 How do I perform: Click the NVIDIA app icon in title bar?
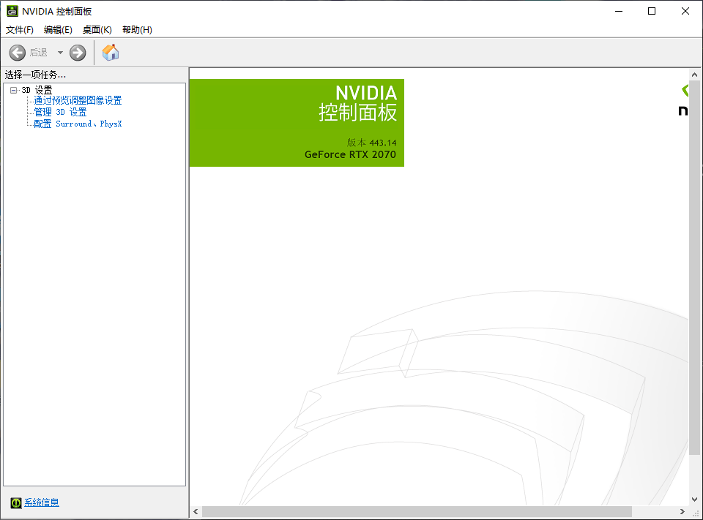tap(12, 11)
